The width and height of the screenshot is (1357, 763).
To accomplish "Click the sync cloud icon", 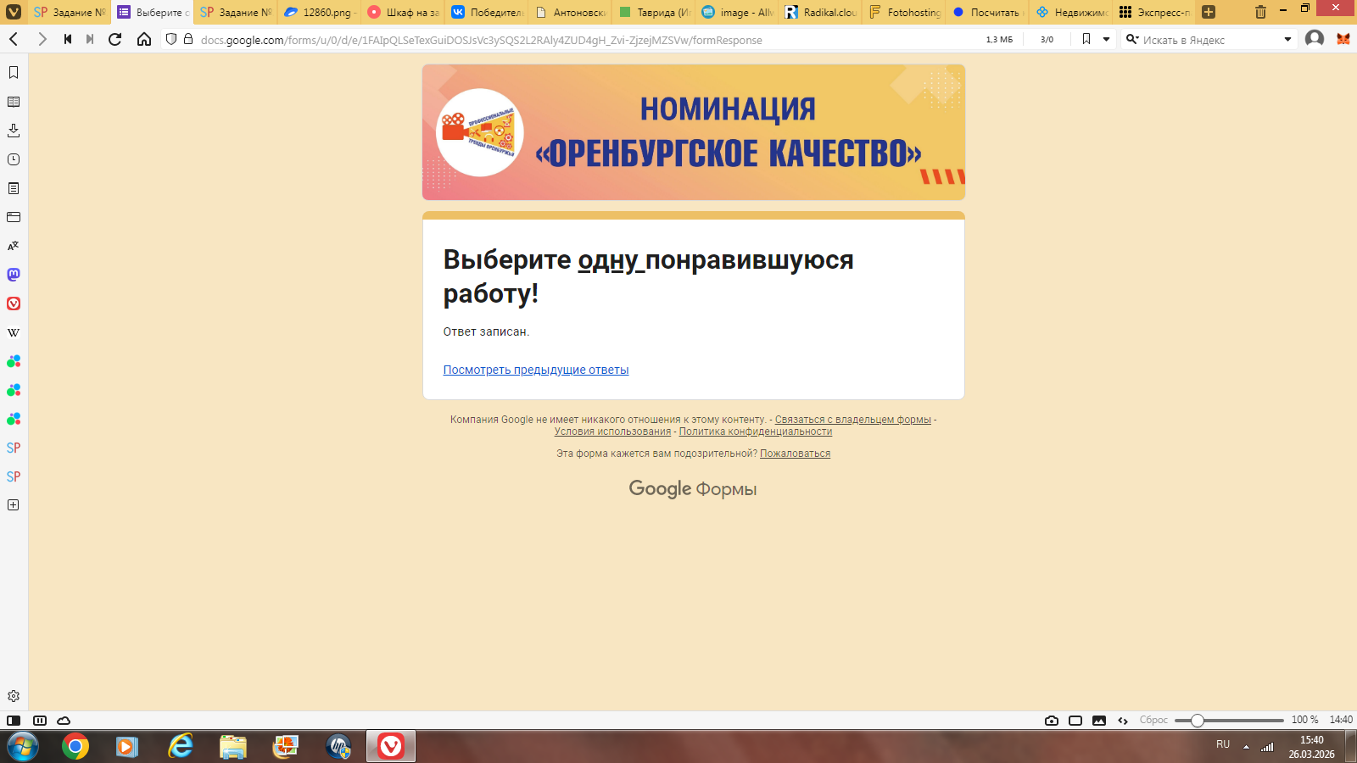I will [x=64, y=721].
